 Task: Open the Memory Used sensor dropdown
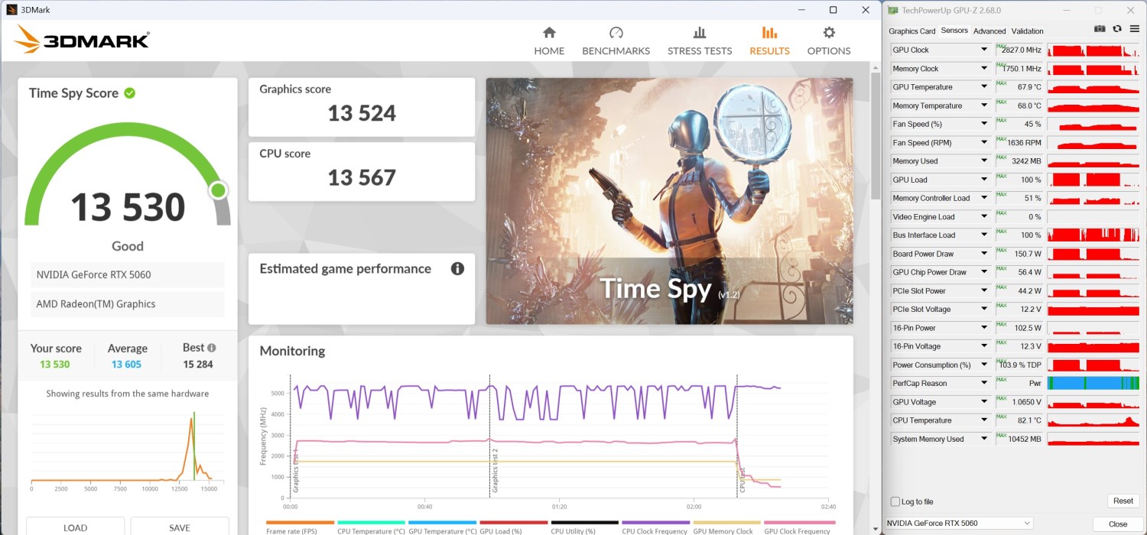pos(984,161)
